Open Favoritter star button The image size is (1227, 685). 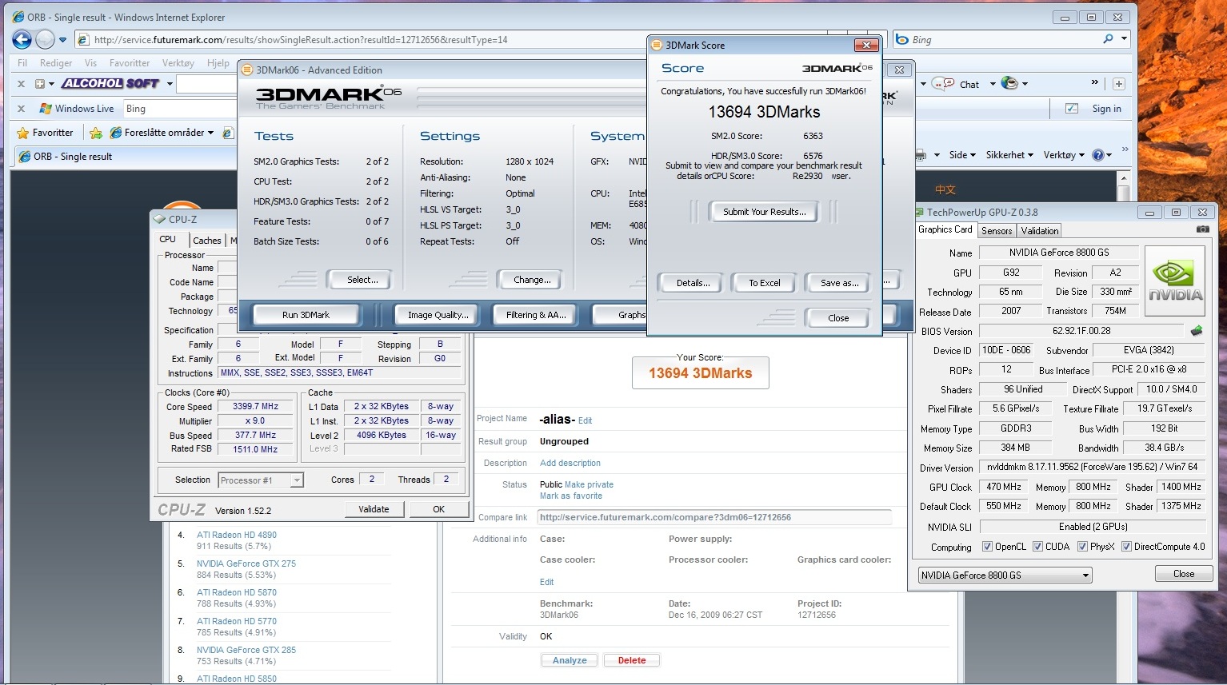pyautogui.click(x=46, y=133)
